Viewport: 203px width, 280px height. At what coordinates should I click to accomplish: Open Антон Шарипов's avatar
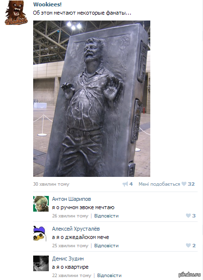tap(41, 204)
